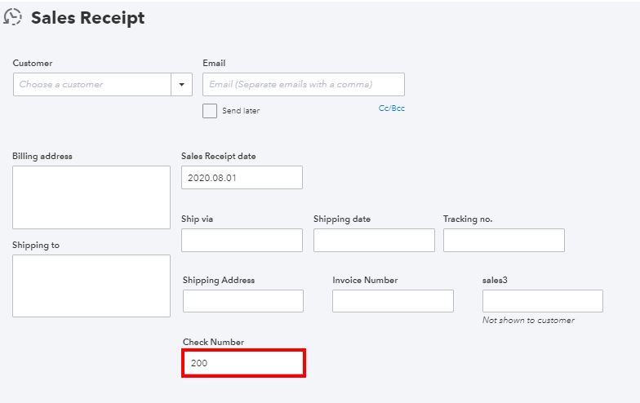The height and width of the screenshot is (403, 640).
Task: Click the Check Number label
Action: tap(213, 342)
